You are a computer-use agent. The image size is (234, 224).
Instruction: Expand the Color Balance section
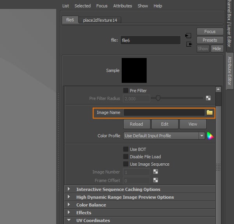pos(69,205)
